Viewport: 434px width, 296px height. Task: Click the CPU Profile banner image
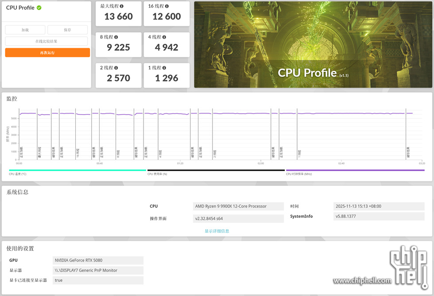[313, 44]
